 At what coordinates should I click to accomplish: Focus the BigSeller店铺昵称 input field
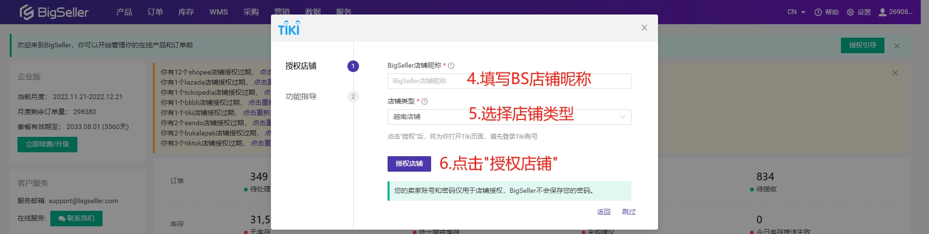pyautogui.click(x=509, y=81)
